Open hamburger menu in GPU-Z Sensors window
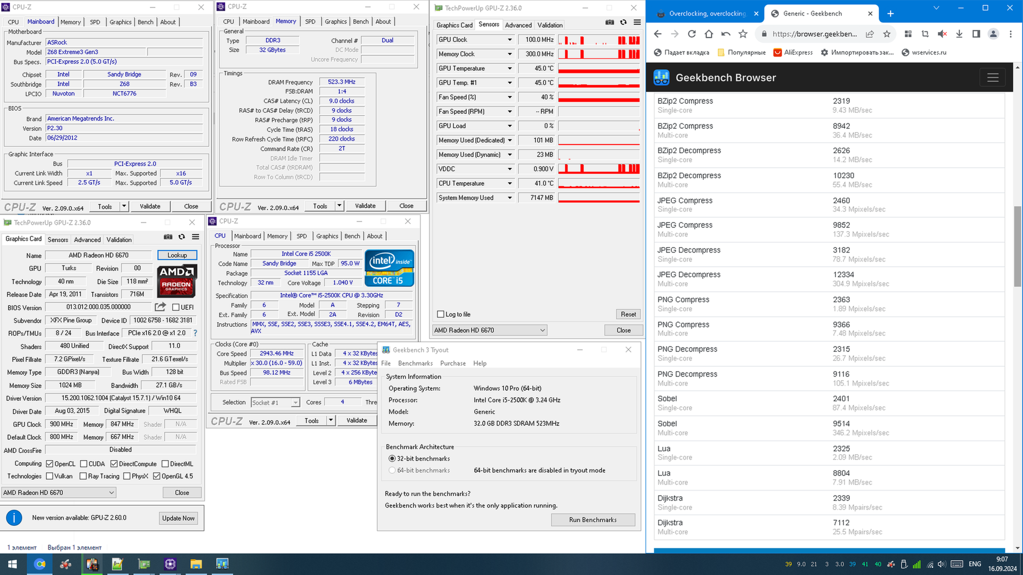Screen dimensions: 1023x575 [637, 22]
